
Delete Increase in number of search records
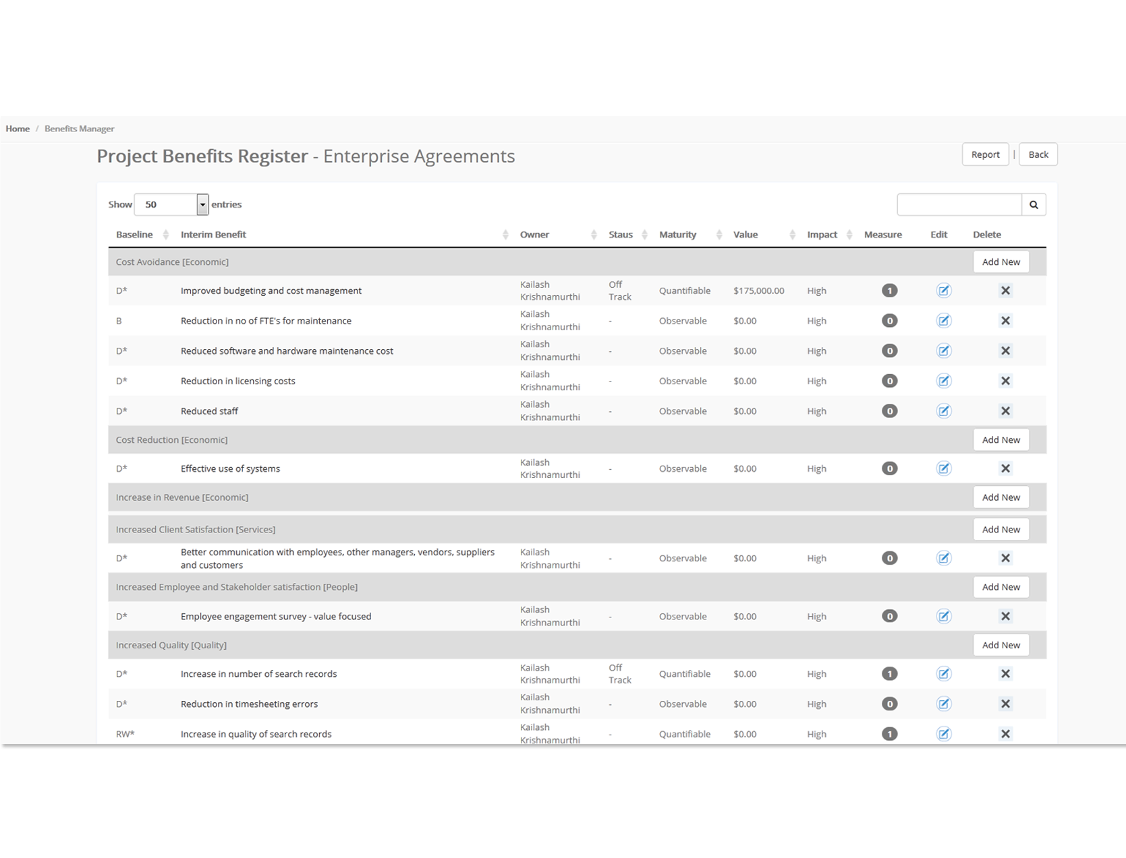pos(1005,674)
